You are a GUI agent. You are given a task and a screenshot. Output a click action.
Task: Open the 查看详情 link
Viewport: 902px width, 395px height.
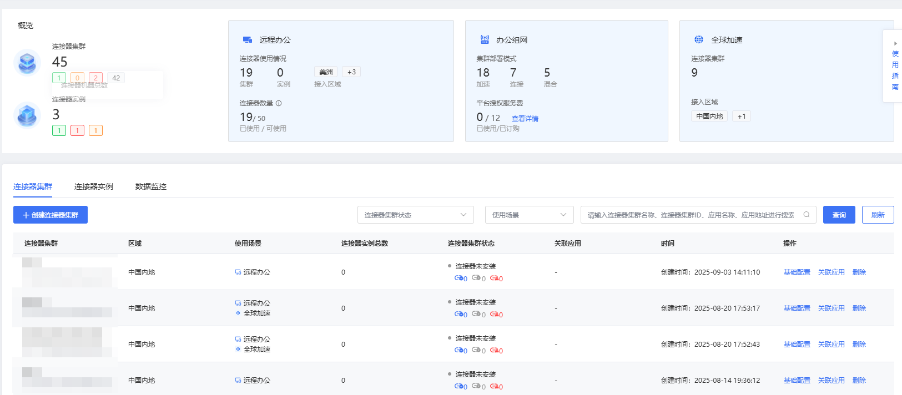pyautogui.click(x=525, y=118)
